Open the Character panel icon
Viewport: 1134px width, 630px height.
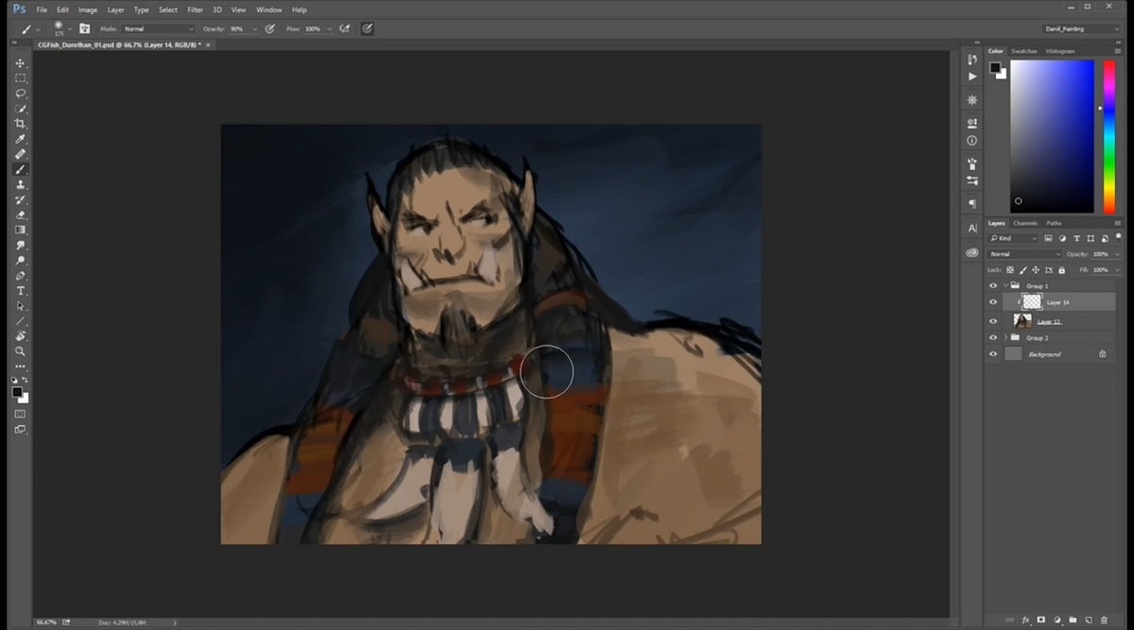tap(972, 229)
